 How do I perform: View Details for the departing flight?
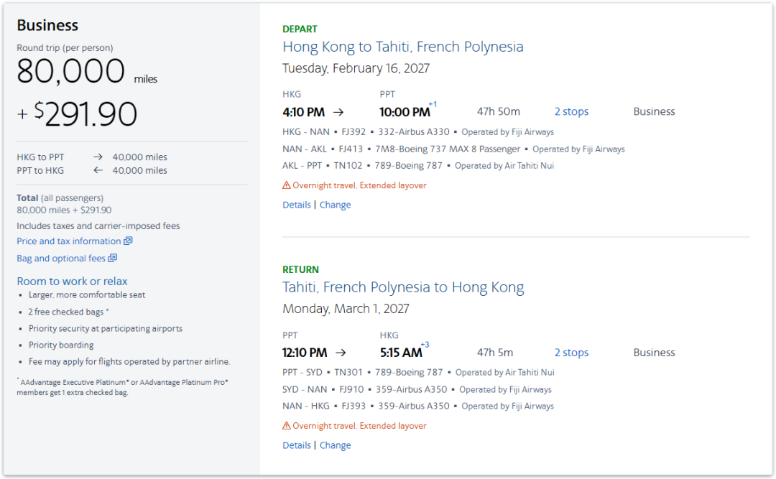point(297,205)
